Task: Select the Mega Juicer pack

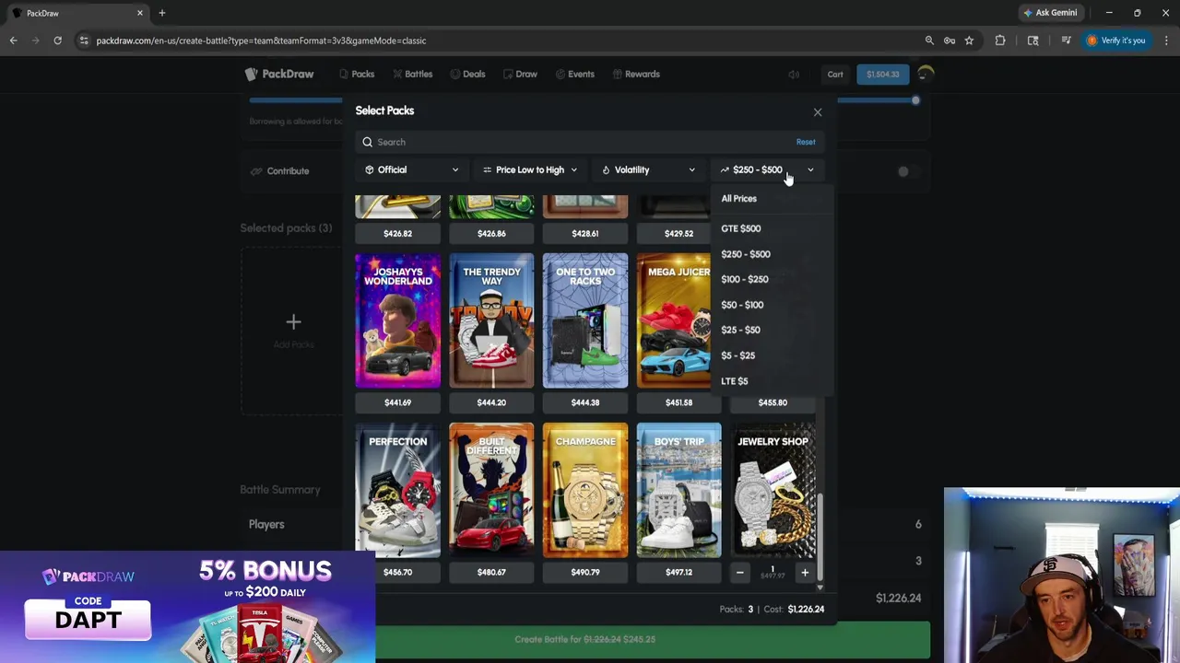Action: 673,321
